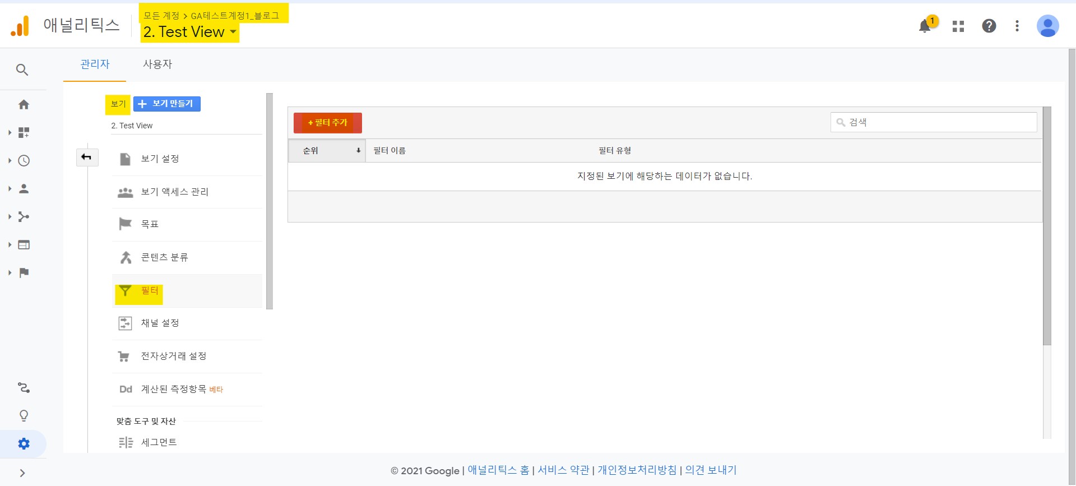Click the 목표 flag icon
Screen dimensions: 1076x486
(125, 224)
